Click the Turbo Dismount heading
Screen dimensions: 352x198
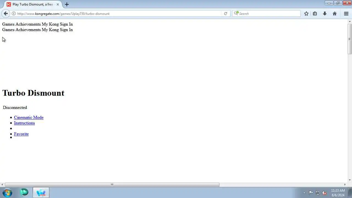[33, 93]
